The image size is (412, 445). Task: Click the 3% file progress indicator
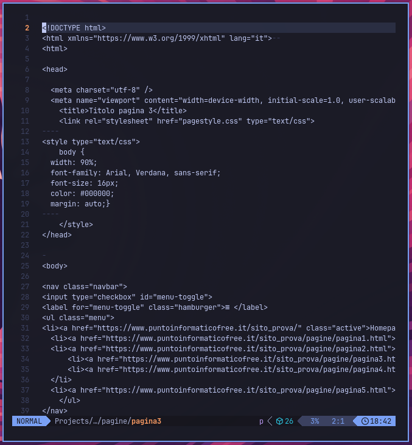tap(315, 421)
